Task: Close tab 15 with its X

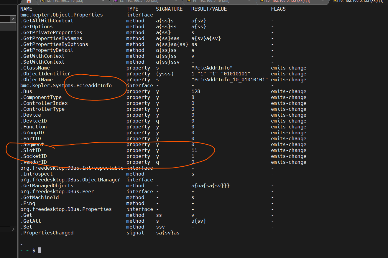Action: pyautogui.click(x=323, y=1)
